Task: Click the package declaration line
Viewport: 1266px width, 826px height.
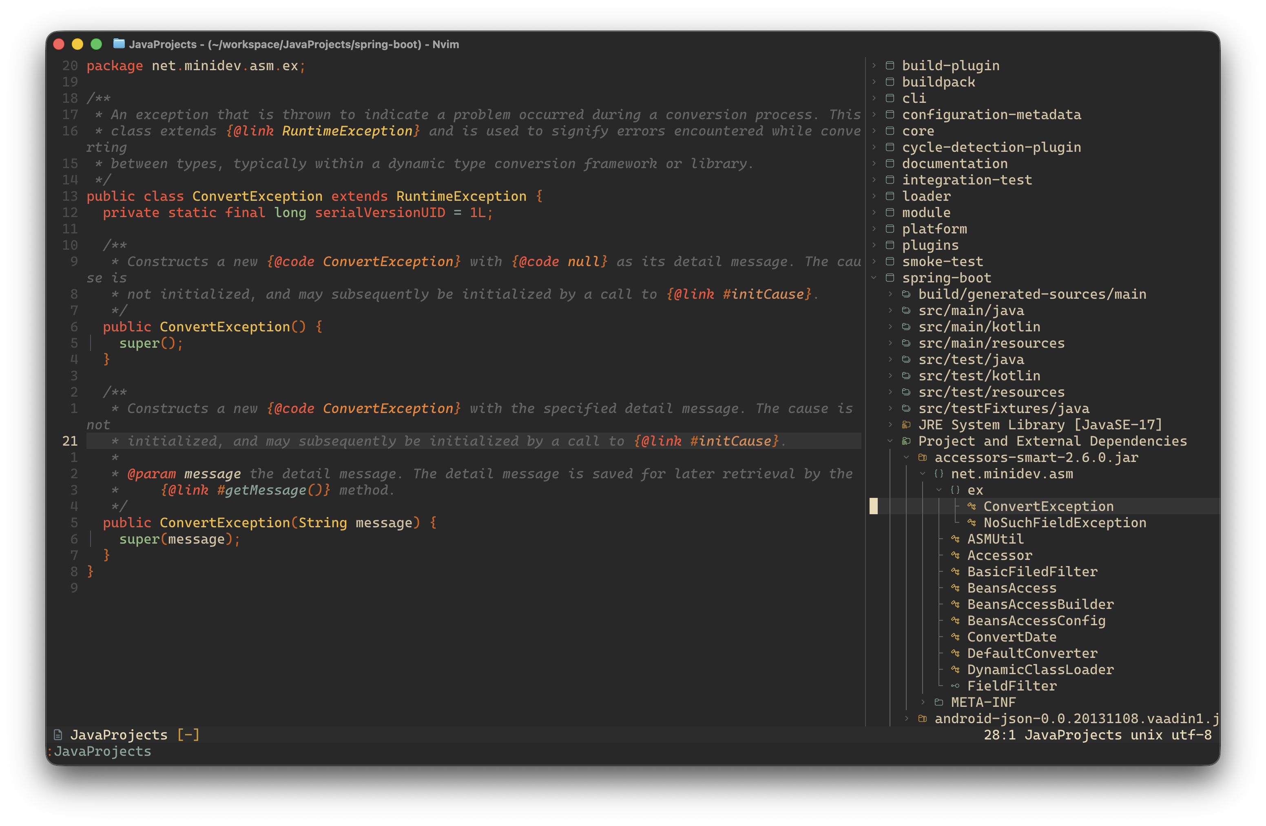Action: 196,65
